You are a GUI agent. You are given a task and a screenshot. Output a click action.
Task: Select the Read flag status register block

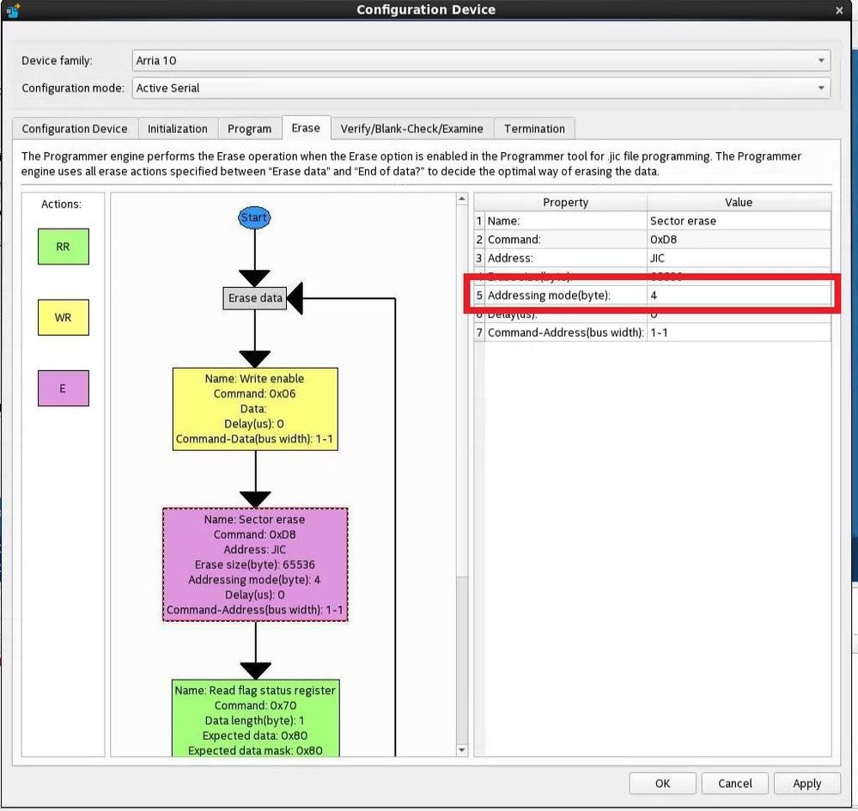pyautogui.click(x=256, y=718)
